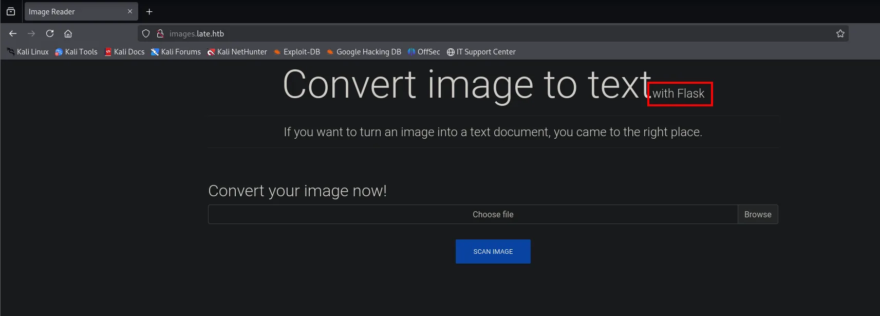
Task: Open Google Hacking DB bookmark
Action: point(364,52)
